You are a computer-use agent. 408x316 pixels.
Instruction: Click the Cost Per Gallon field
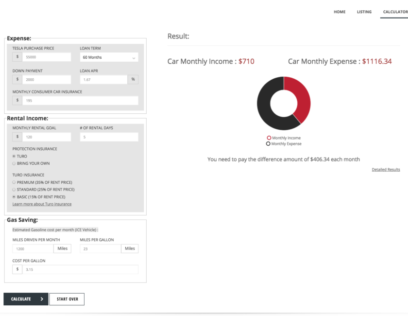click(80, 269)
